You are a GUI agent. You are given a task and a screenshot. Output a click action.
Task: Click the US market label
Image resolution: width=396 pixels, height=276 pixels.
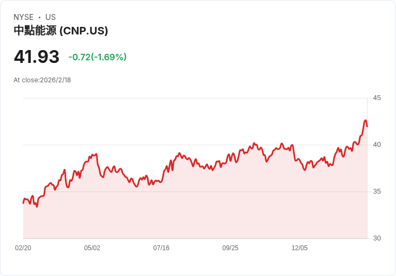coord(51,17)
